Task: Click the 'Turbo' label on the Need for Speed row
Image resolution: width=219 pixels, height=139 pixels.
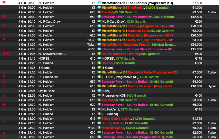Action: (x=212, y=128)
